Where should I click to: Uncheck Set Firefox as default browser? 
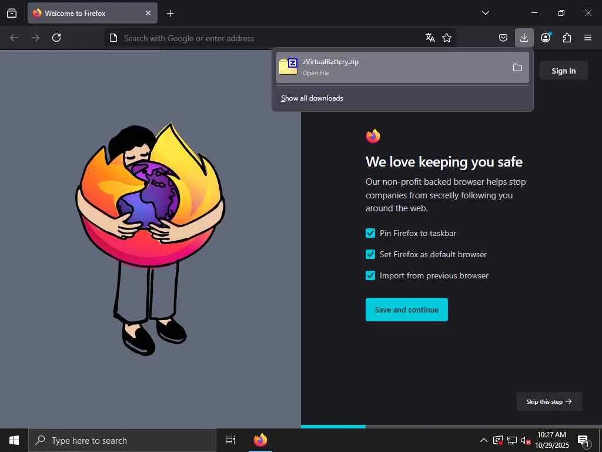pyautogui.click(x=370, y=254)
